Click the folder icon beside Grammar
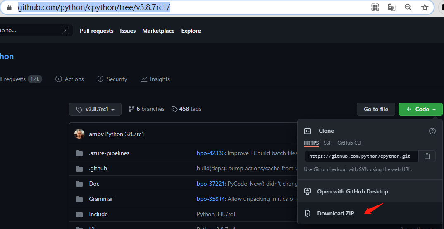 [x=79, y=199]
